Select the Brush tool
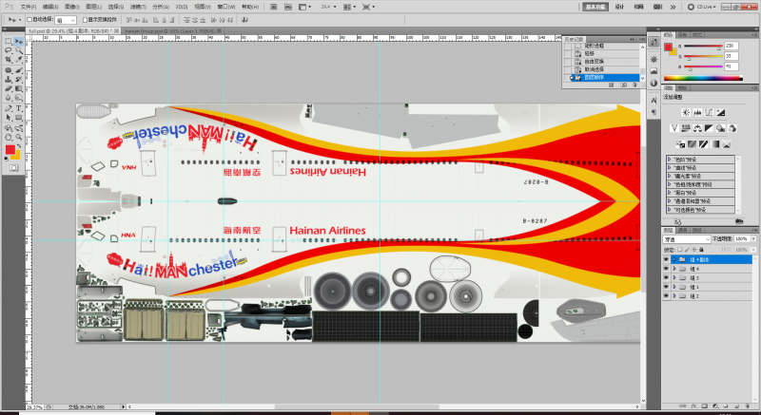This screenshot has width=761, height=415. pyautogui.click(x=18, y=70)
